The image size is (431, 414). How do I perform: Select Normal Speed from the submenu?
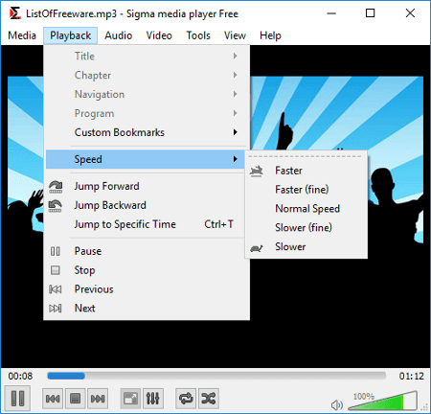click(x=306, y=209)
